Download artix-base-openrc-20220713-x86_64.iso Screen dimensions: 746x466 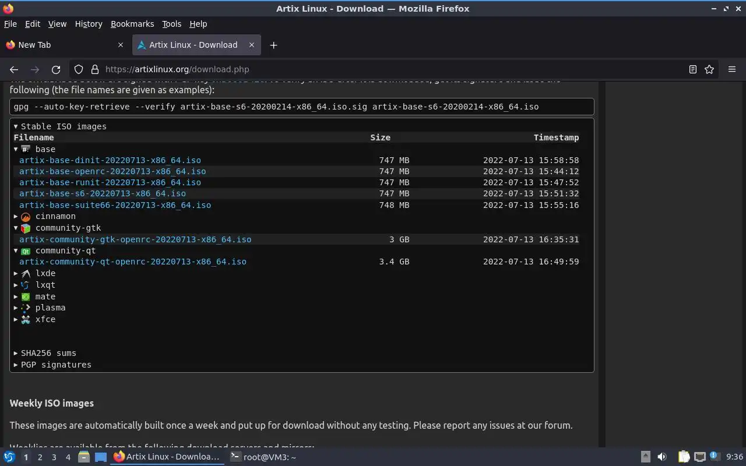pos(112,171)
